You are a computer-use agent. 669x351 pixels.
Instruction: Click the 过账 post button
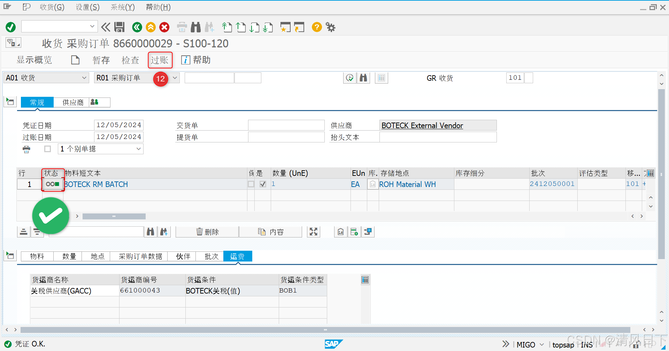(160, 60)
